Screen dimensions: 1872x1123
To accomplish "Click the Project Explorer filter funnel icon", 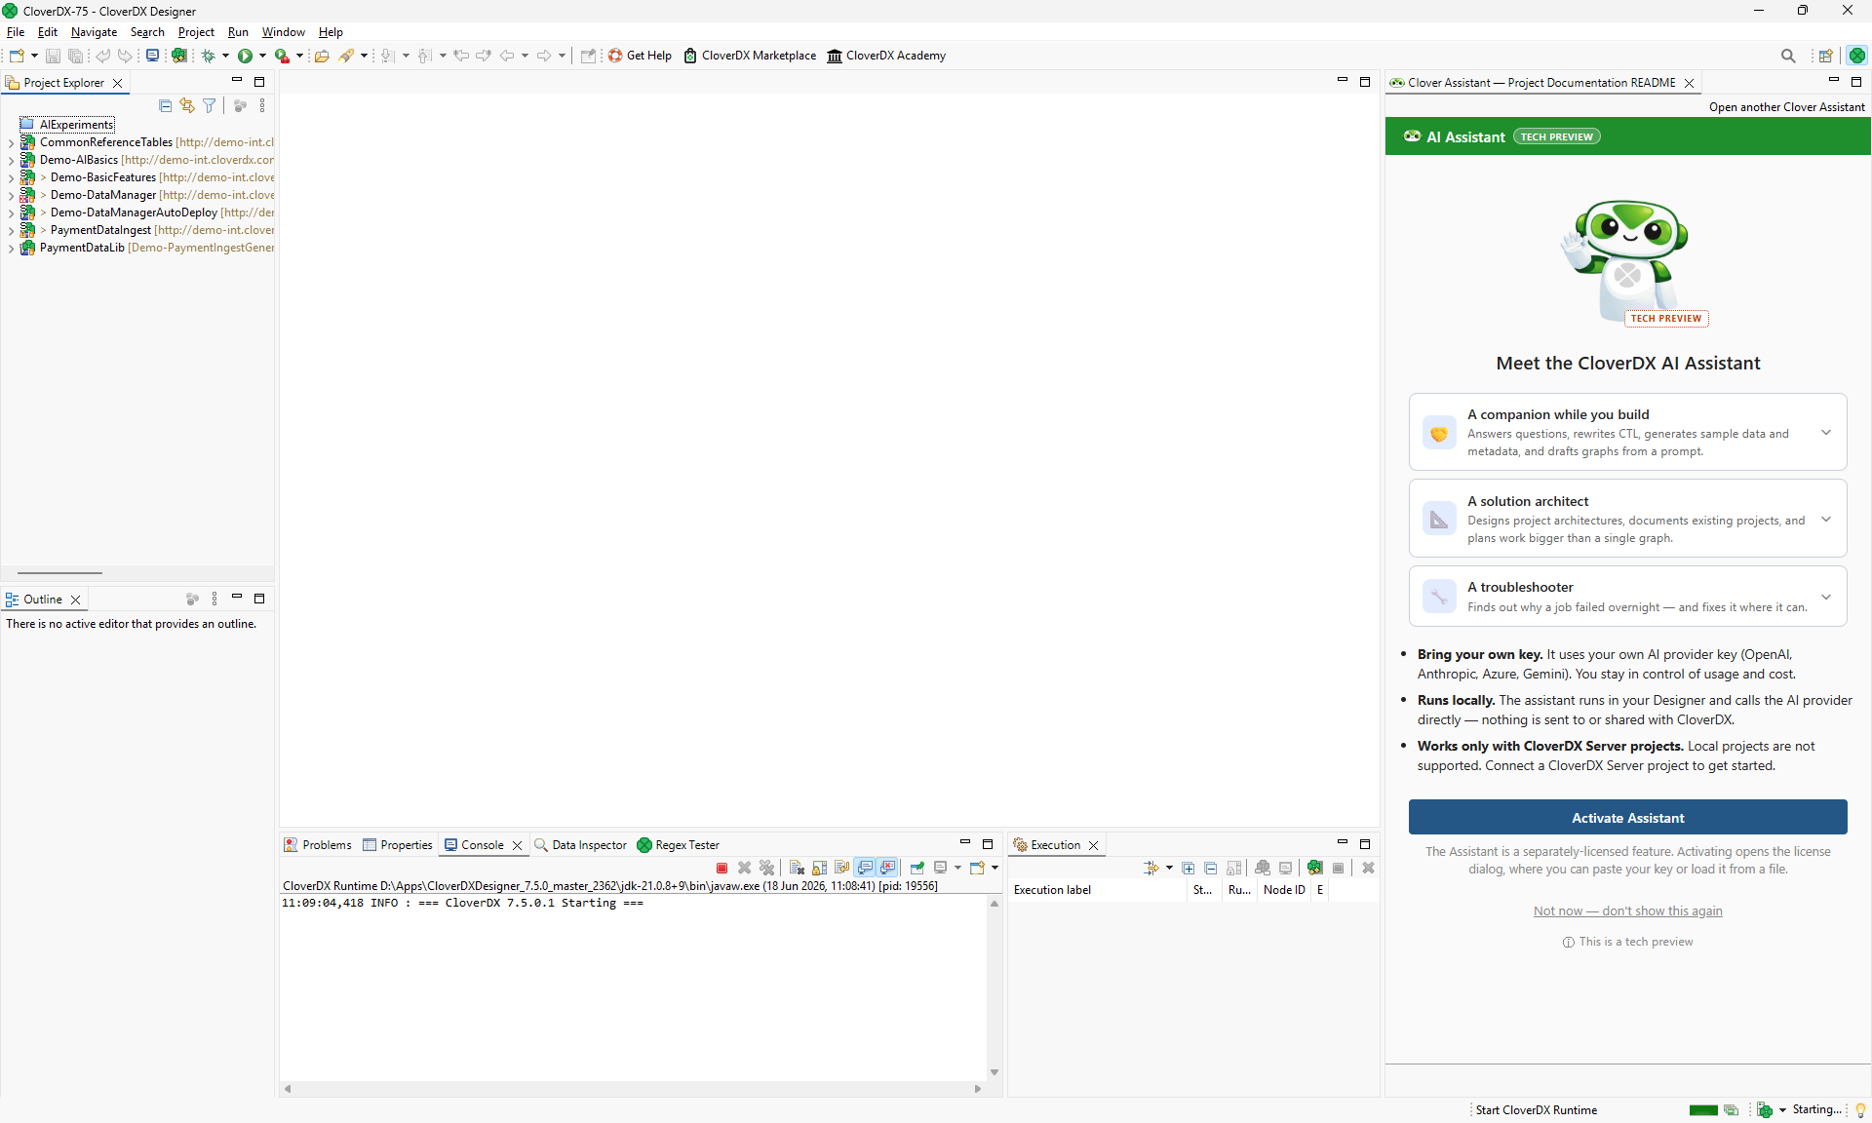I will (x=209, y=105).
